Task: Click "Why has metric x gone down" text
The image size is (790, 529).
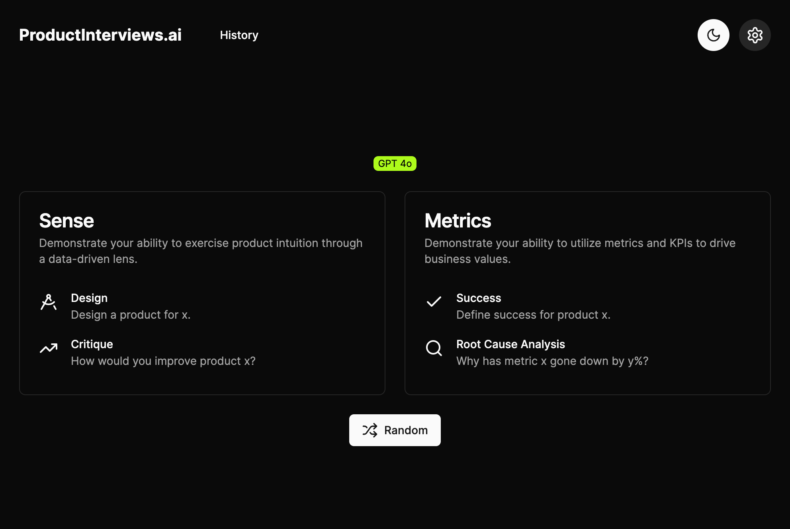Action: pos(552,361)
